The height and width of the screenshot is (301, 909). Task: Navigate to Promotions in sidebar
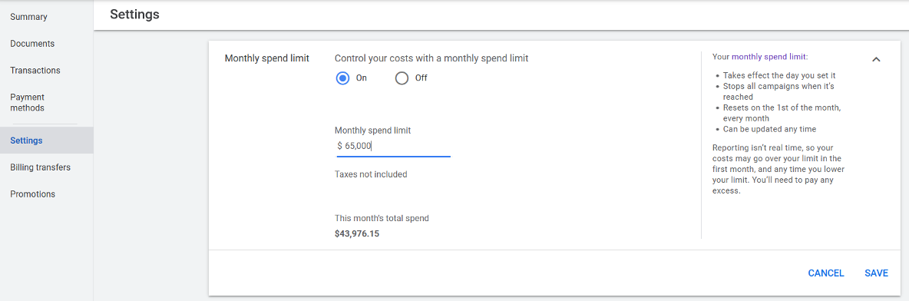tap(32, 193)
